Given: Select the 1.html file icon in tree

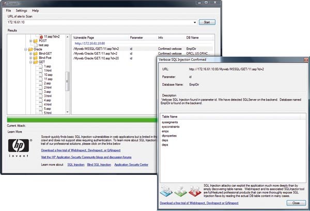Looking at the screenshot, I should click(x=40, y=71).
